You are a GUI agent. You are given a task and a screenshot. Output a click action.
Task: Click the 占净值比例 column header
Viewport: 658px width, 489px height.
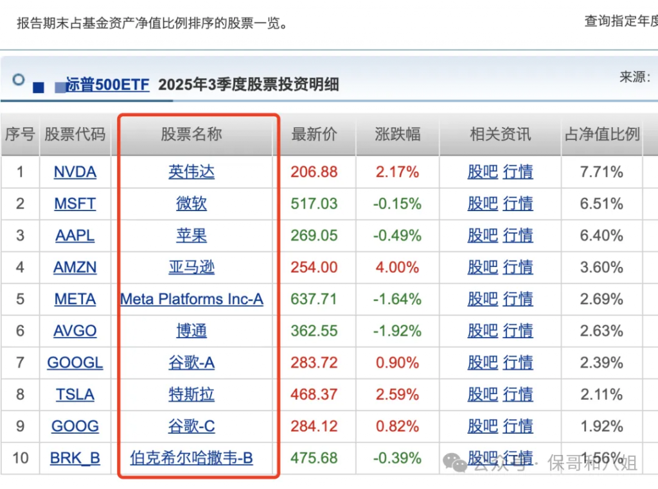click(602, 134)
